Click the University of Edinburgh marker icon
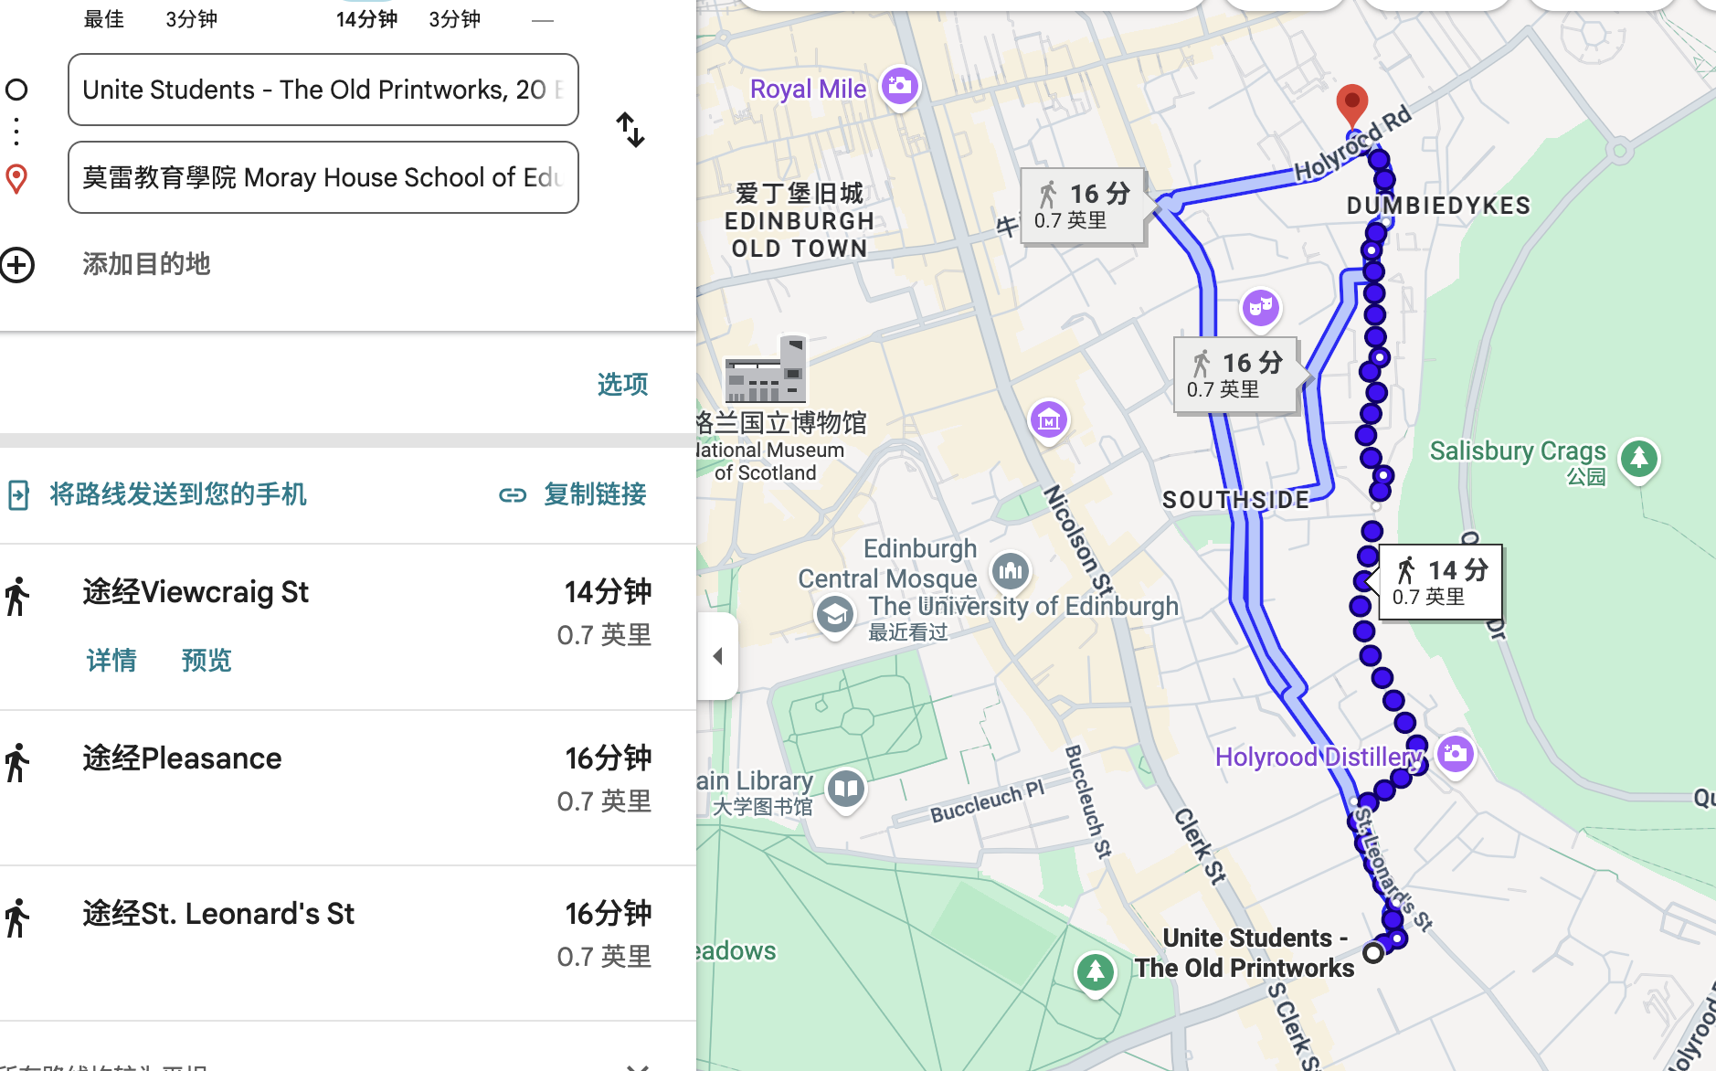 tap(834, 614)
